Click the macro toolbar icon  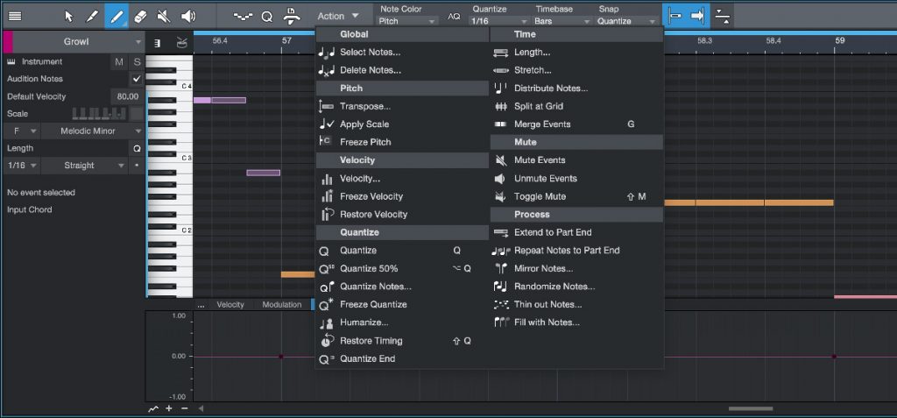pos(292,16)
